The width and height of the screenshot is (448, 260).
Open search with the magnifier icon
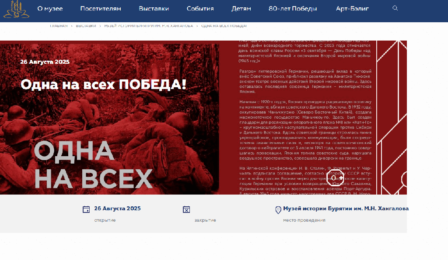click(395, 8)
